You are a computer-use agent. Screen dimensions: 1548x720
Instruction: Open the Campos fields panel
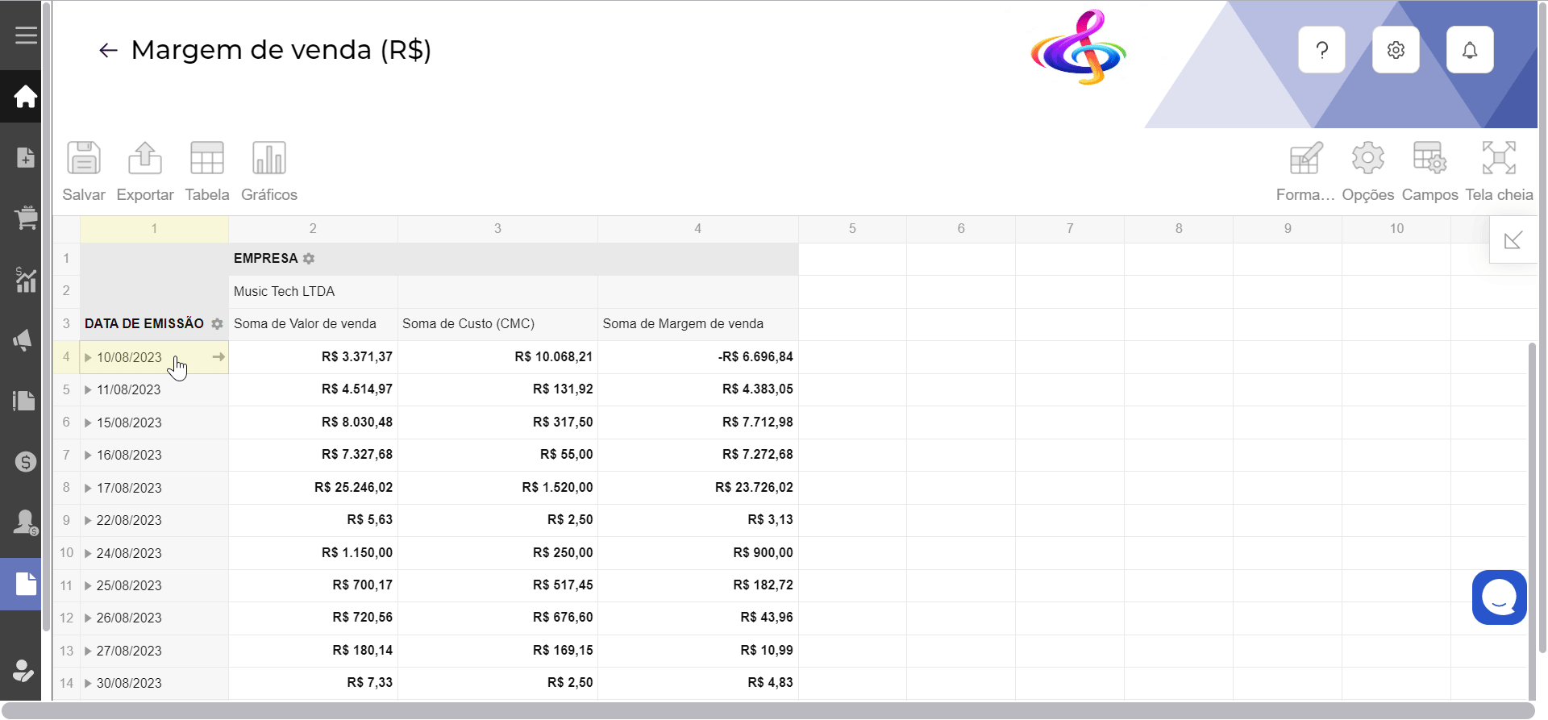pos(1429,159)
